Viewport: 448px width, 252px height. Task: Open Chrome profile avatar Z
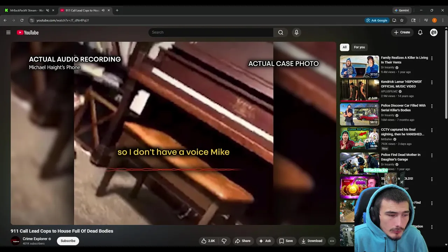point(434,20)
